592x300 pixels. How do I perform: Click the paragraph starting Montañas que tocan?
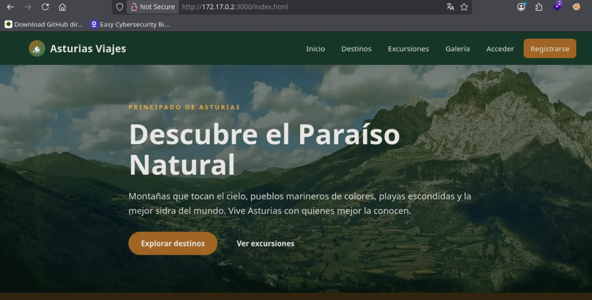(x=300, y=204)
